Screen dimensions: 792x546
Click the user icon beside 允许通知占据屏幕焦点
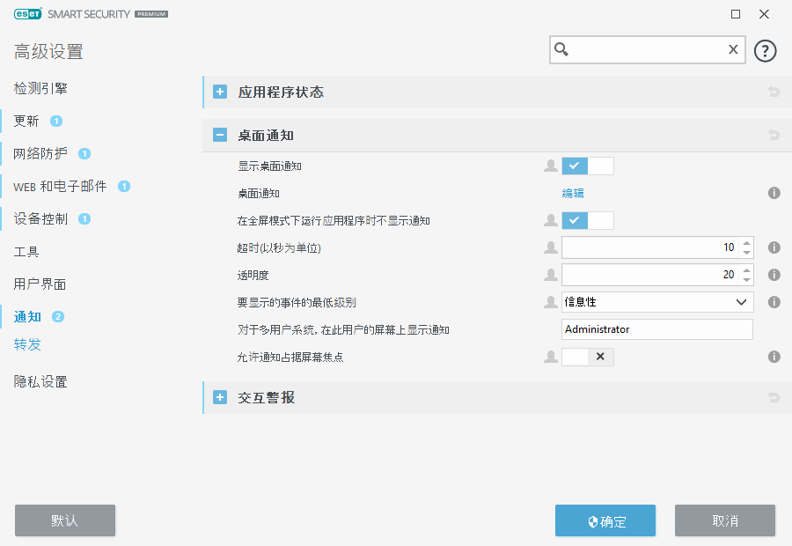551,357
